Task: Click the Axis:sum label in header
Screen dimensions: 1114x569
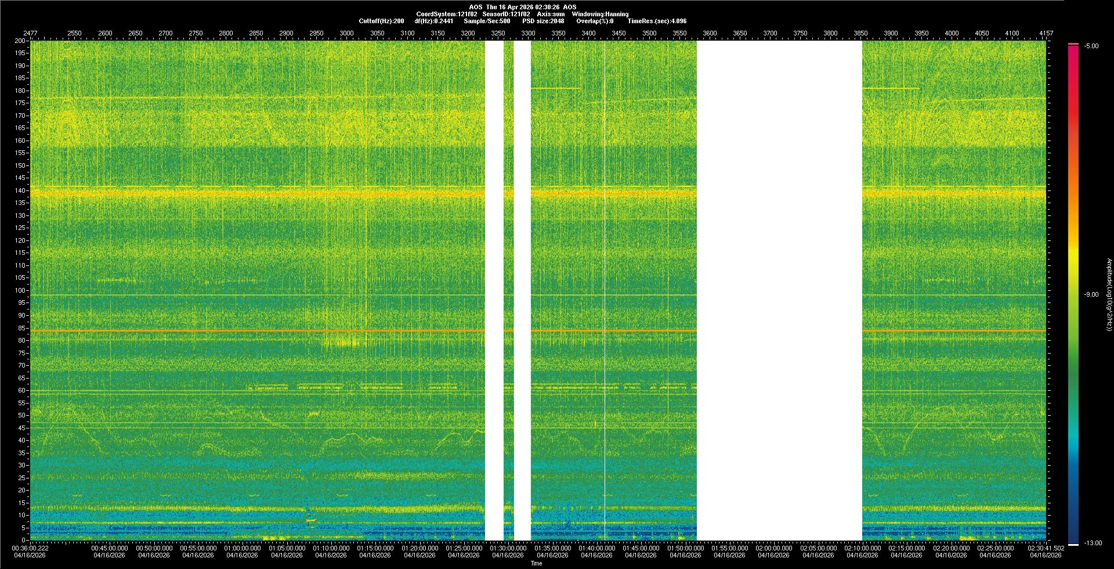Action: (551, 14)
